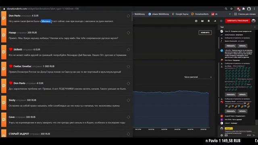Click the viewers graph line area
Image resolution: width=258 pixels, height=145 pixels.
click(x=171, y=109)
